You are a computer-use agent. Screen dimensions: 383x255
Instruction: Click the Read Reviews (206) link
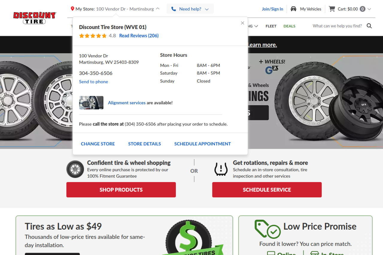tap(139, 36)
